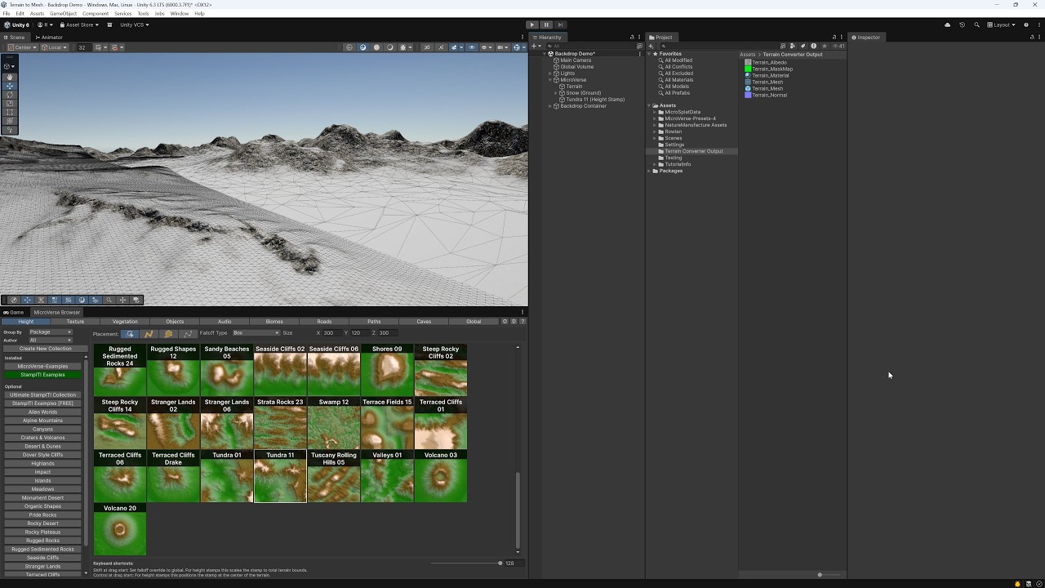Select the Scale tool in Scene toolbar
The width and height of the screenshot is (1045, 588).
click(10, 104)
